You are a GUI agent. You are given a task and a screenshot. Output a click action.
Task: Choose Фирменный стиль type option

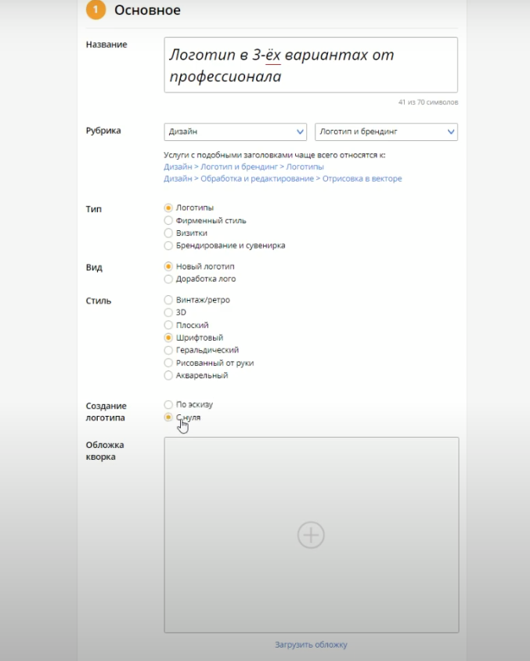[x=168, y=221]
